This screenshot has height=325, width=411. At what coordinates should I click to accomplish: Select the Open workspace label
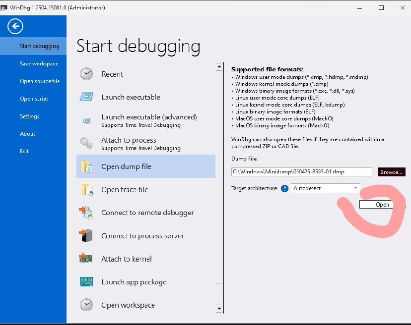point(128,305)
